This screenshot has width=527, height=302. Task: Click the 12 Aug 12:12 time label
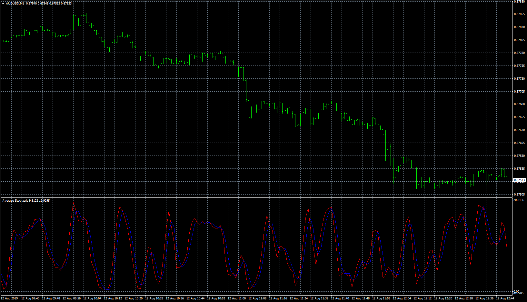(x=423, y=298)
